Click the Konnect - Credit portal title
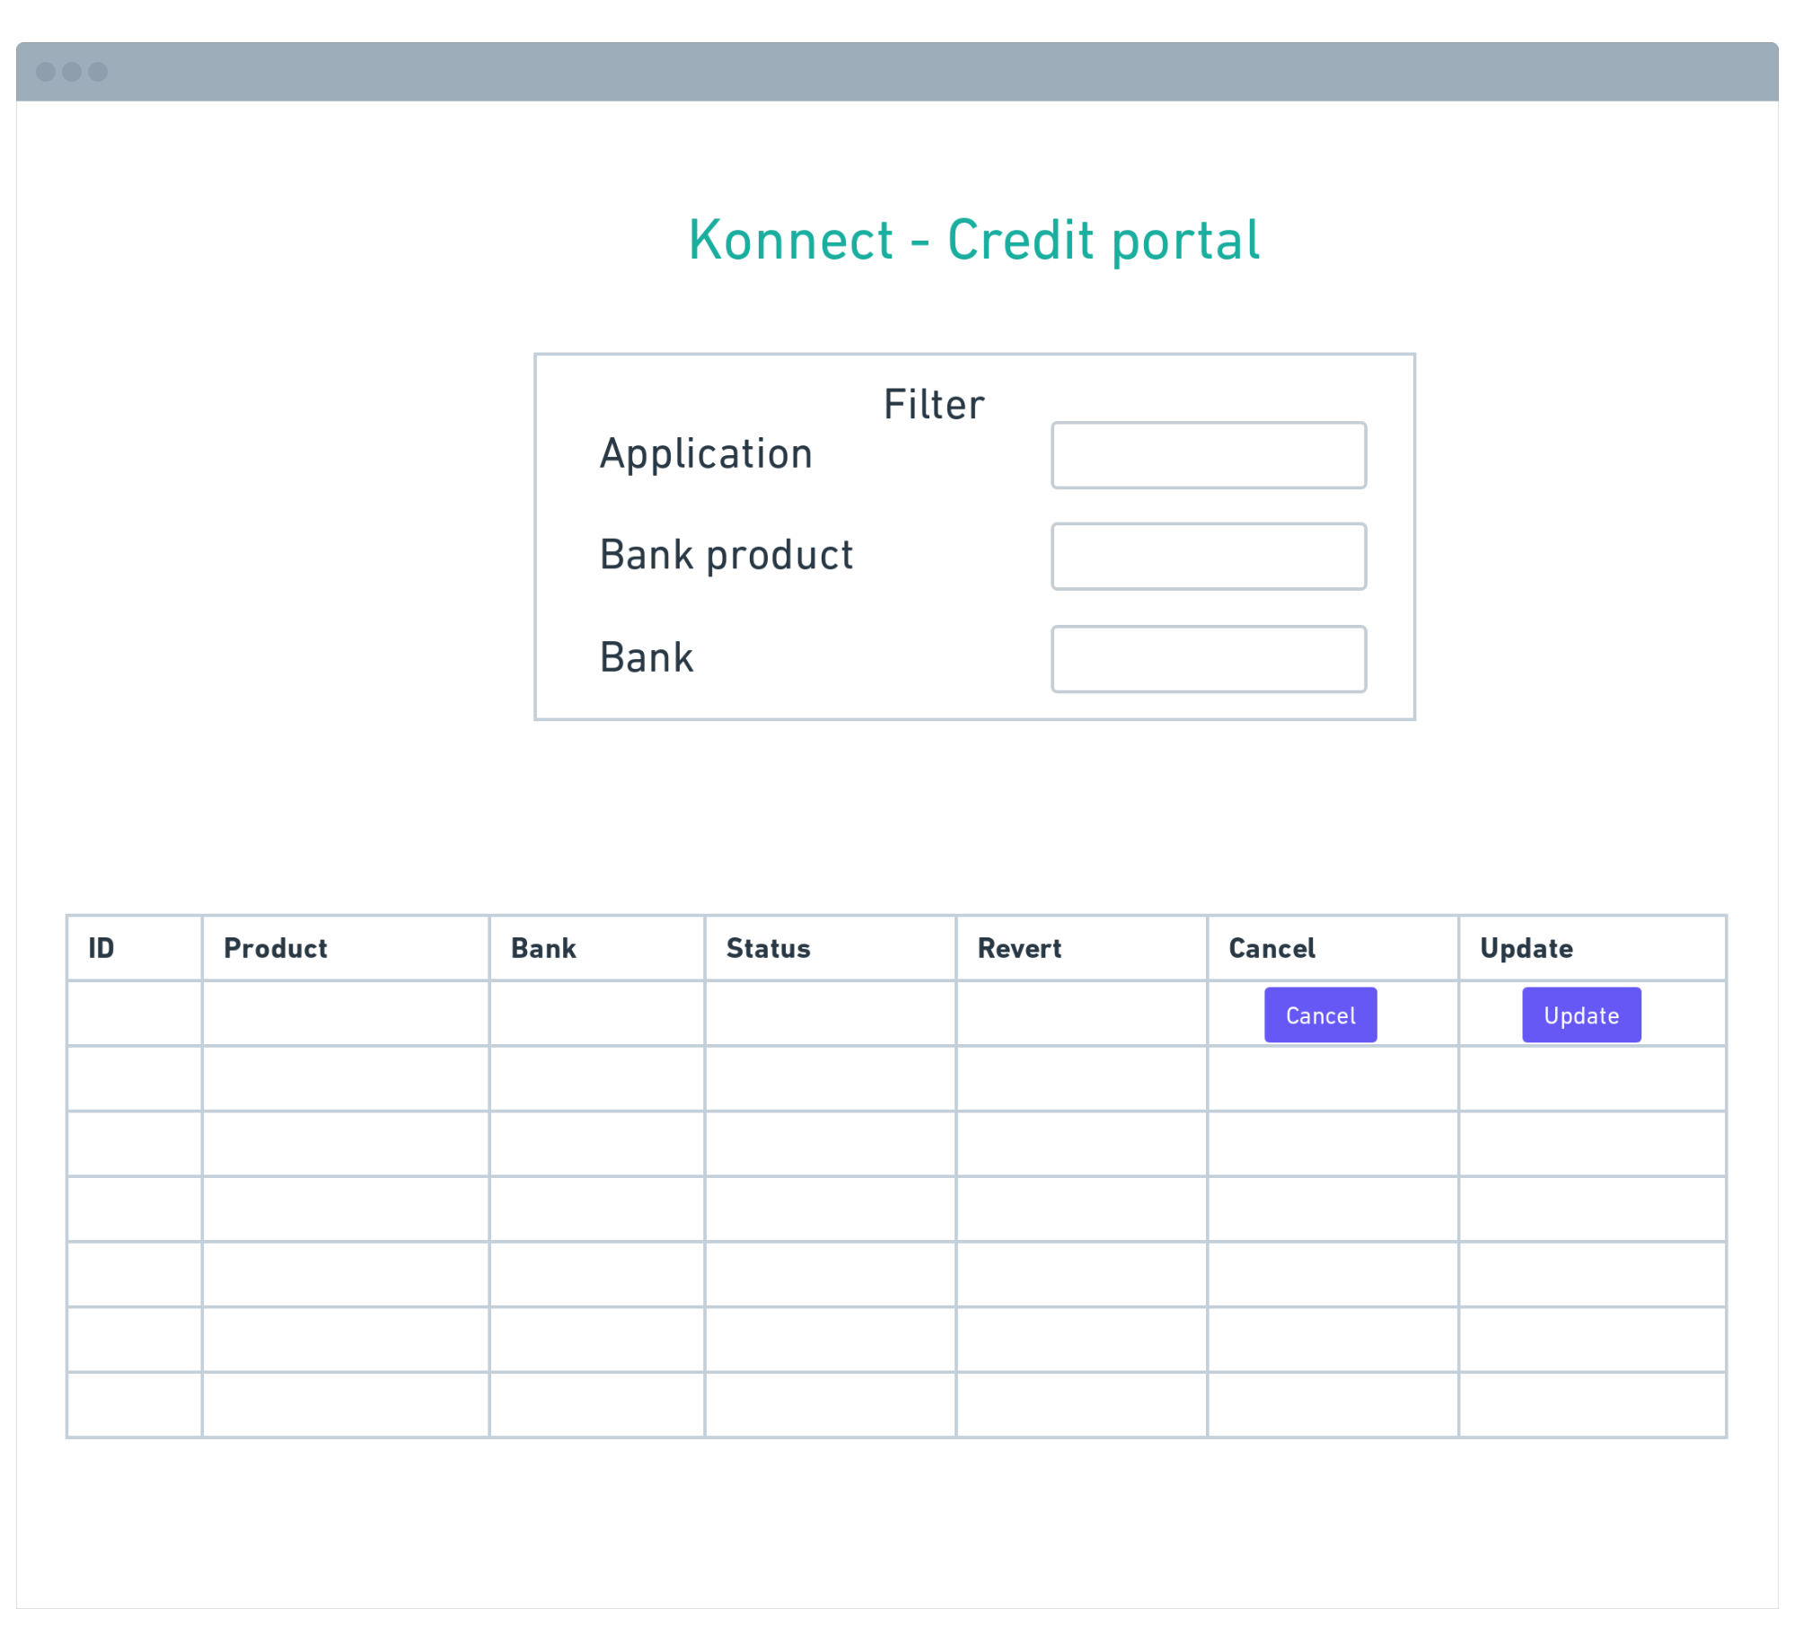Image resolution: width=1795 pixels, height=1626 pixels. coord(974,241)
